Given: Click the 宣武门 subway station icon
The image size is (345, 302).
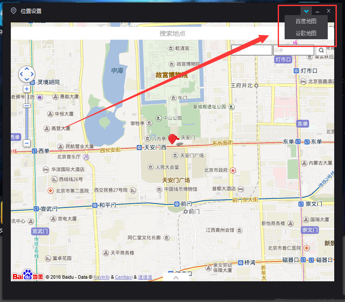Looking at the screenshot, I should pos(36,209).
